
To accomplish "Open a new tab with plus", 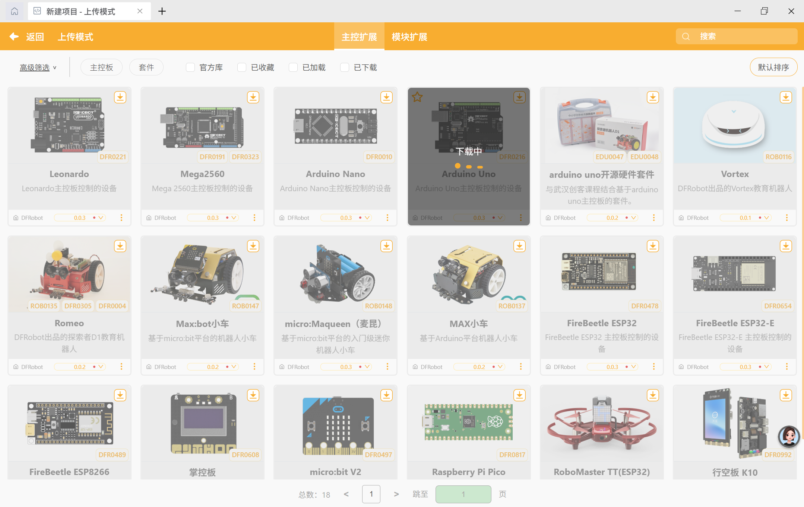I will pos(162,11).
